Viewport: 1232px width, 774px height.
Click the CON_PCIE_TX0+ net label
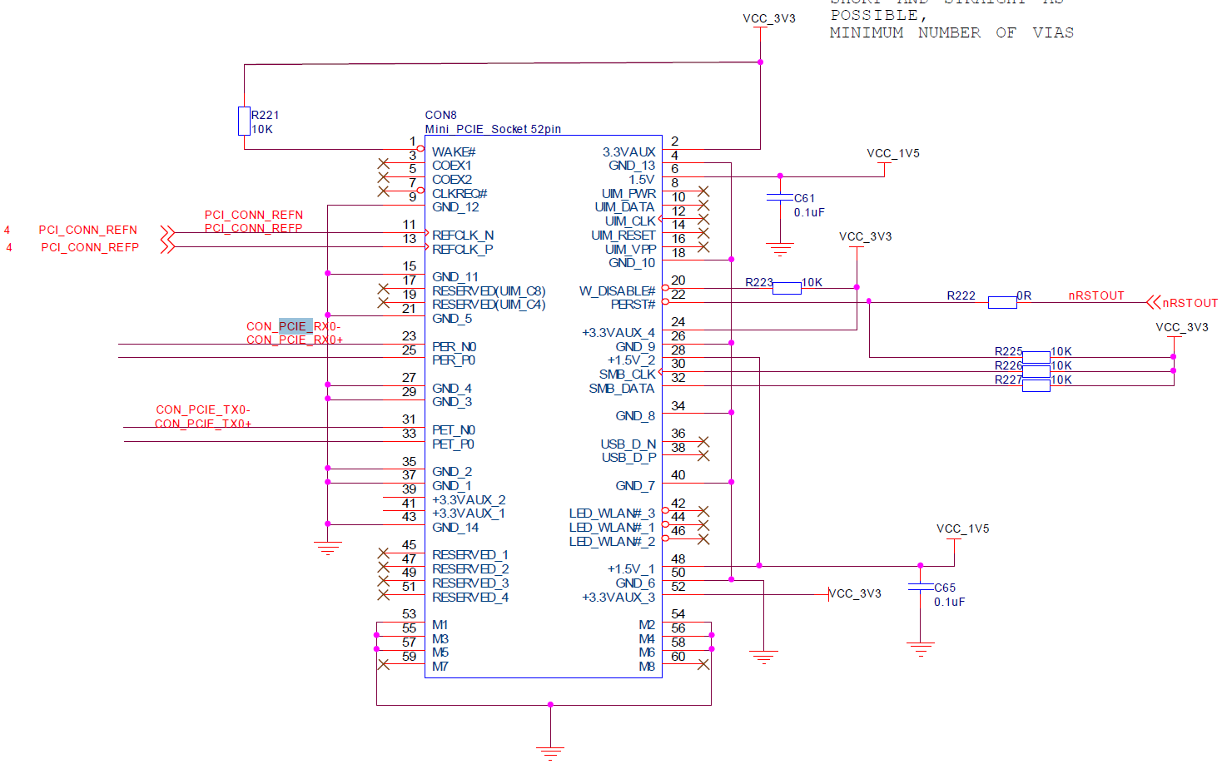(203, 424)
